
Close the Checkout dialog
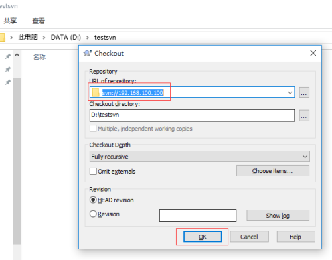point(313,53)
